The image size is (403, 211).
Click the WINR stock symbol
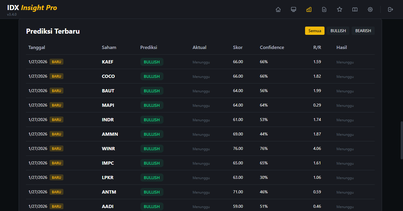pyautogui.click(x=108, y=149)
